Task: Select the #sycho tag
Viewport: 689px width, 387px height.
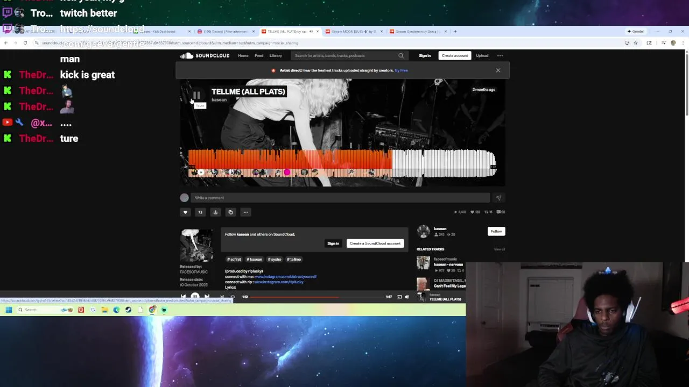Action: 275,259
